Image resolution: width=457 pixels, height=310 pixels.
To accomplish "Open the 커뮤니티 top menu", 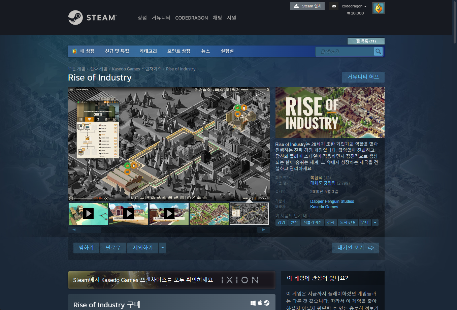I will pyautogui.click(x=161, y=18).
